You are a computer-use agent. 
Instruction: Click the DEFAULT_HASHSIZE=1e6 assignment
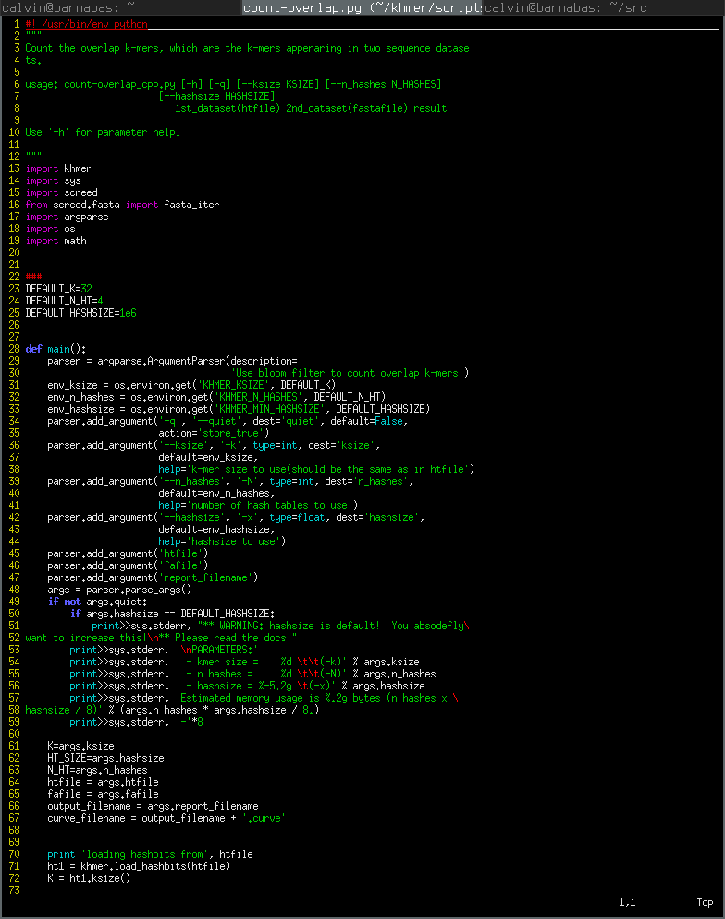coord(80,313)
